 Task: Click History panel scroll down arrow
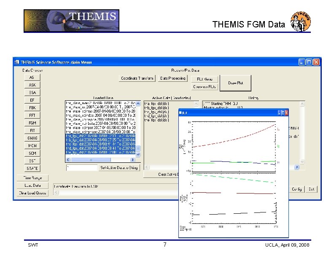[302, 161]
